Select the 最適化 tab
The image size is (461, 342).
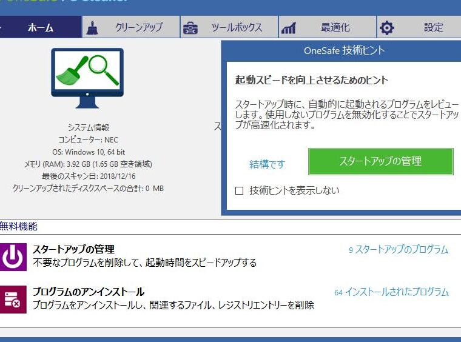click(x=335, y=27)
